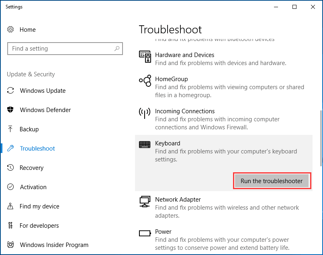The width and height of the screenshot is (323, 255).
Task: Select the HomeGroup troubleshooter icon
Action: coord(145,81)
